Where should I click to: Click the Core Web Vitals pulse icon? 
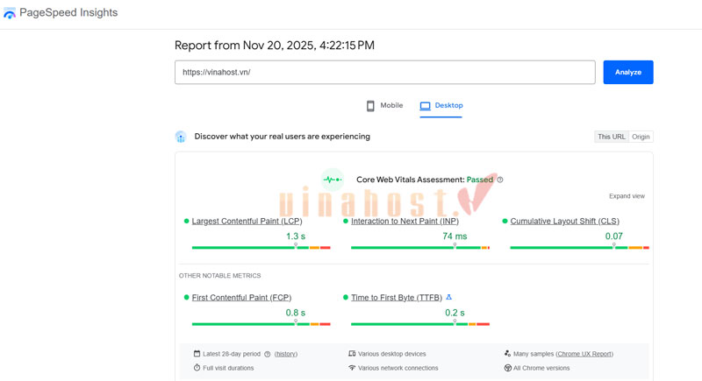click(333, 180)
